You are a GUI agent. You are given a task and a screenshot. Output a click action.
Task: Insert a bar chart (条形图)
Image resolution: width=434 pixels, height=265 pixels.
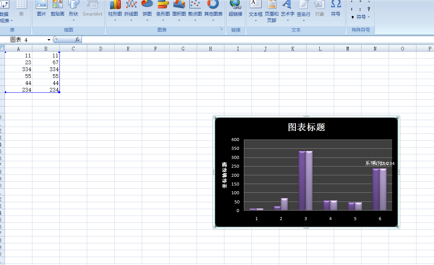coord(163,11)
